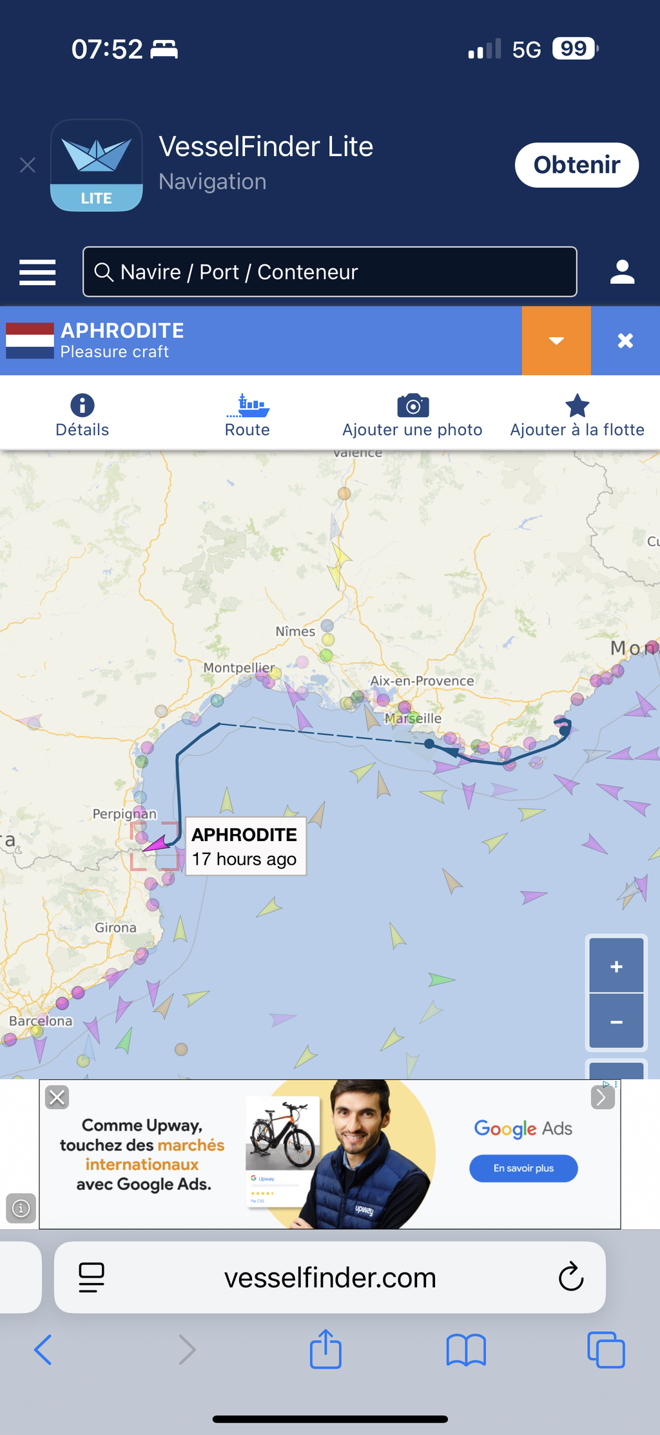
Task: Expand the ad's next arrow chevron
Action: 602,1097
